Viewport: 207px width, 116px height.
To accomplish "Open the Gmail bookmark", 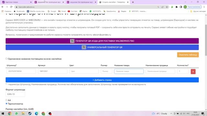I will (x=62, y=11).
